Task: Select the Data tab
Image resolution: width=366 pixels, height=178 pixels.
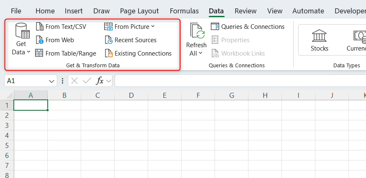Action: click(216, 11)
